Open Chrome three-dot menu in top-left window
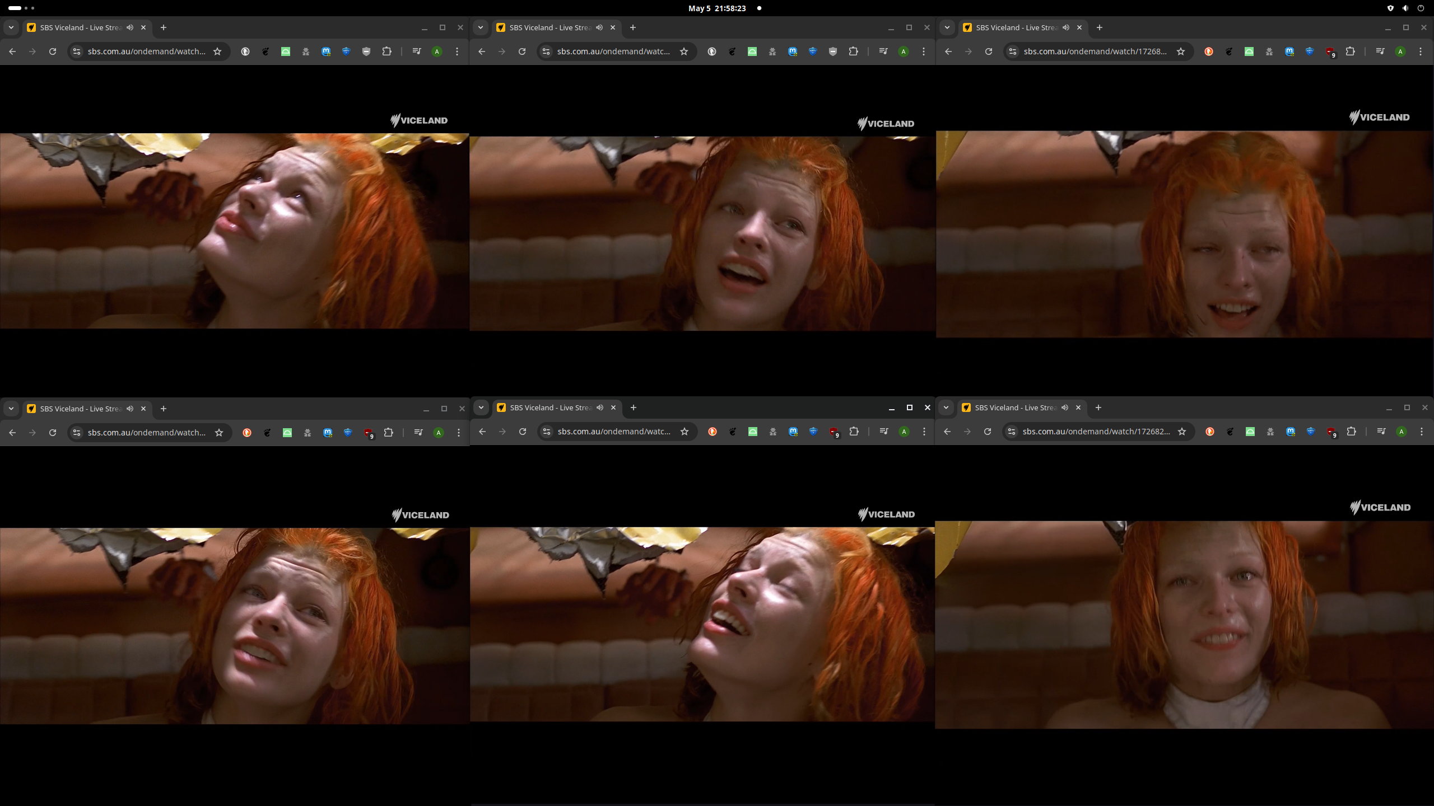Image resolution: width=1434 pixels, height=806 pixels. click(457, 51)
